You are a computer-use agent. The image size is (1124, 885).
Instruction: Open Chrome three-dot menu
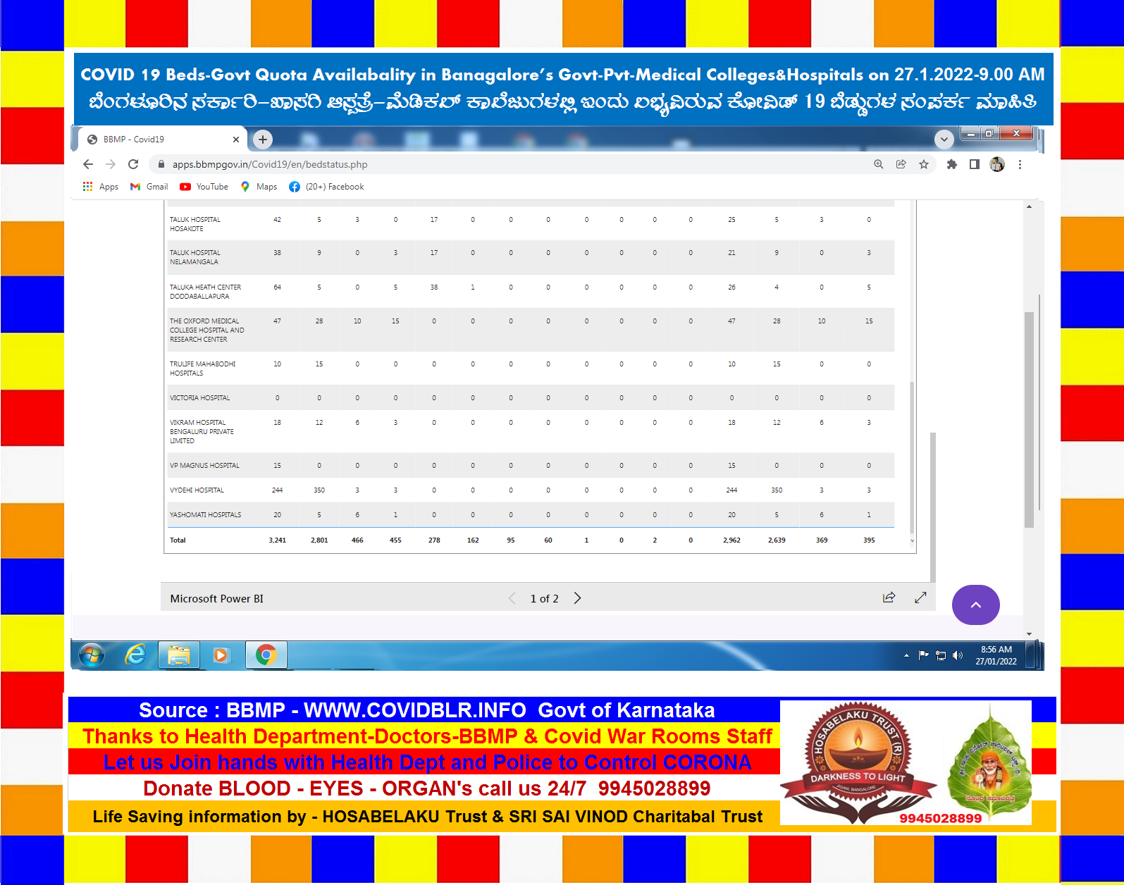(x=1020, y=164)
